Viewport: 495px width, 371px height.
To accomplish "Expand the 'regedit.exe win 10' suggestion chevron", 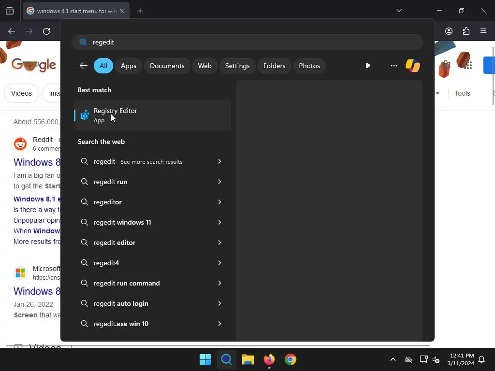I will point(220,324).
